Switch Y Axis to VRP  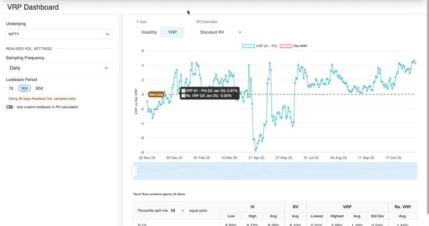tap(172, 32)
